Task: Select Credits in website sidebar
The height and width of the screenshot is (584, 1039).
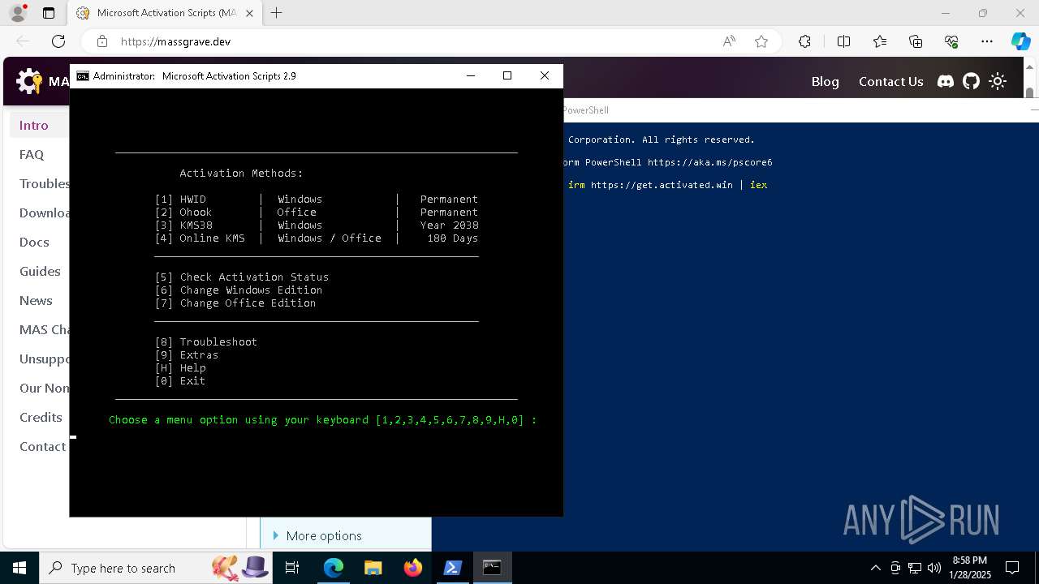Action: point(41,417)
